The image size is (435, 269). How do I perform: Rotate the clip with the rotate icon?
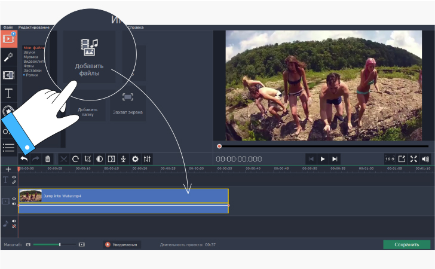tap(75, 159)
